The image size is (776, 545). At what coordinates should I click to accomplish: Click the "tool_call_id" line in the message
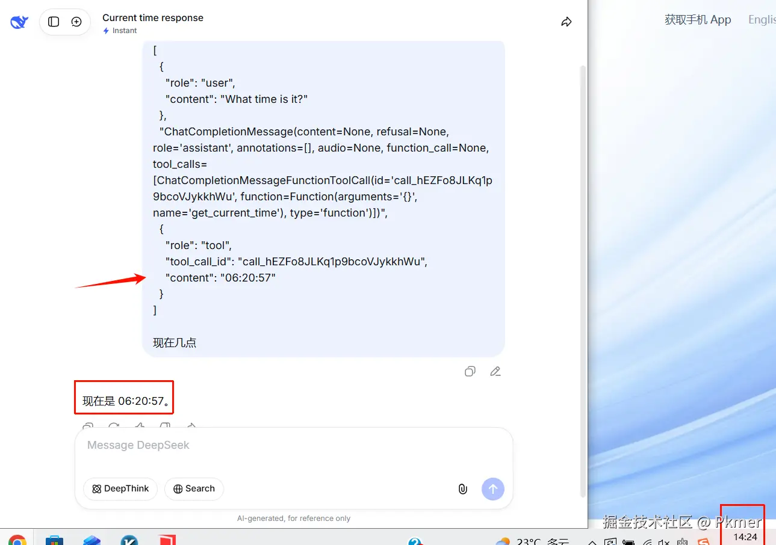click(296, 262)
